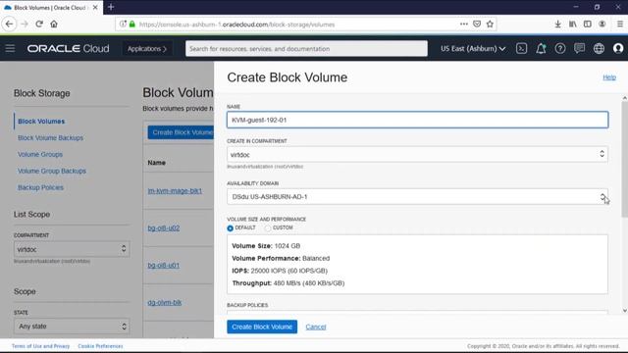The image size is (628, 353).
Task: Open the support chat icon
Action: point(579,48)
